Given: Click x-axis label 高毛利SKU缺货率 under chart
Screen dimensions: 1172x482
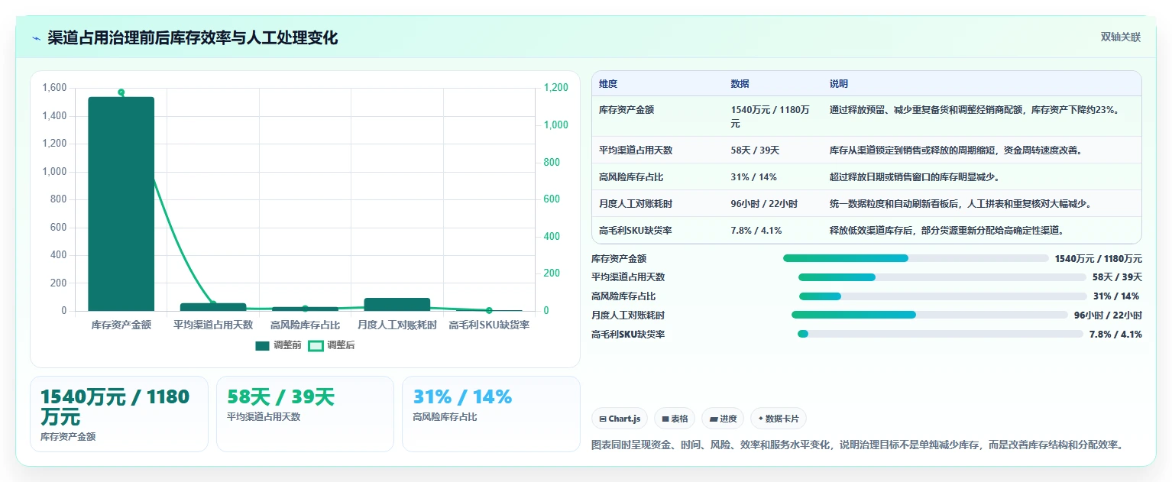Looking at the screenshot, I should [489, 325].
